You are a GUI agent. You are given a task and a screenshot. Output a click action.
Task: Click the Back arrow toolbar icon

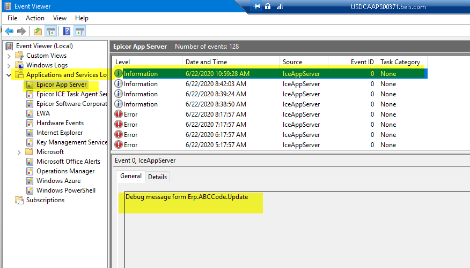(x=9, y=31)
